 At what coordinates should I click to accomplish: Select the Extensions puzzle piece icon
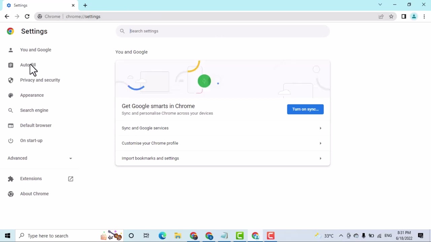click(x=10, y=178)
